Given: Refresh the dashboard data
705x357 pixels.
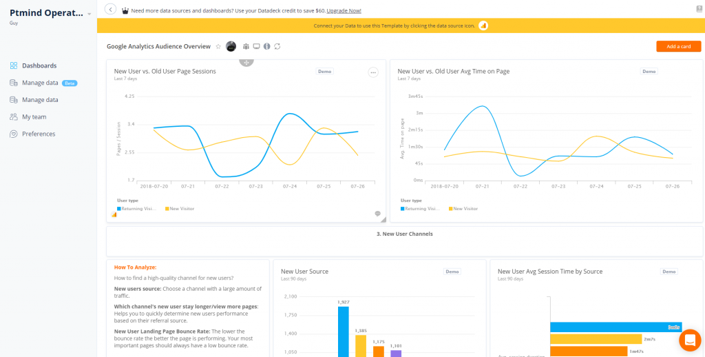Looking at the screenshot, I should tap(277, 46).
